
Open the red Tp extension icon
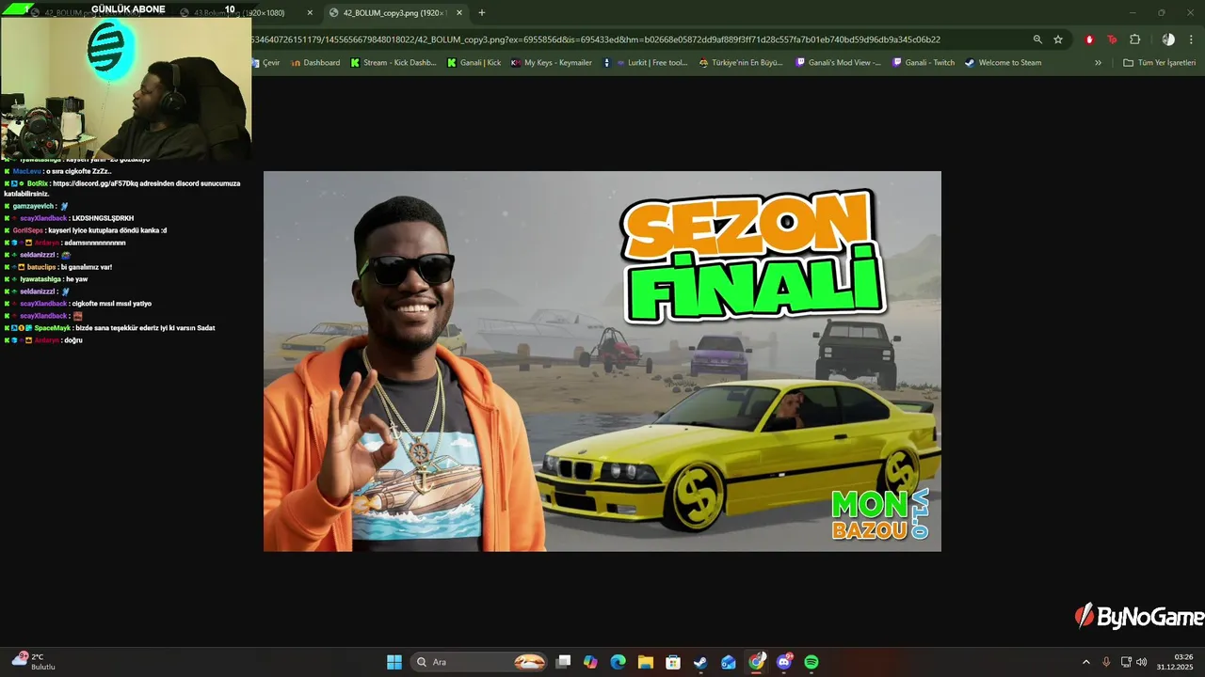coord(1112,39)
